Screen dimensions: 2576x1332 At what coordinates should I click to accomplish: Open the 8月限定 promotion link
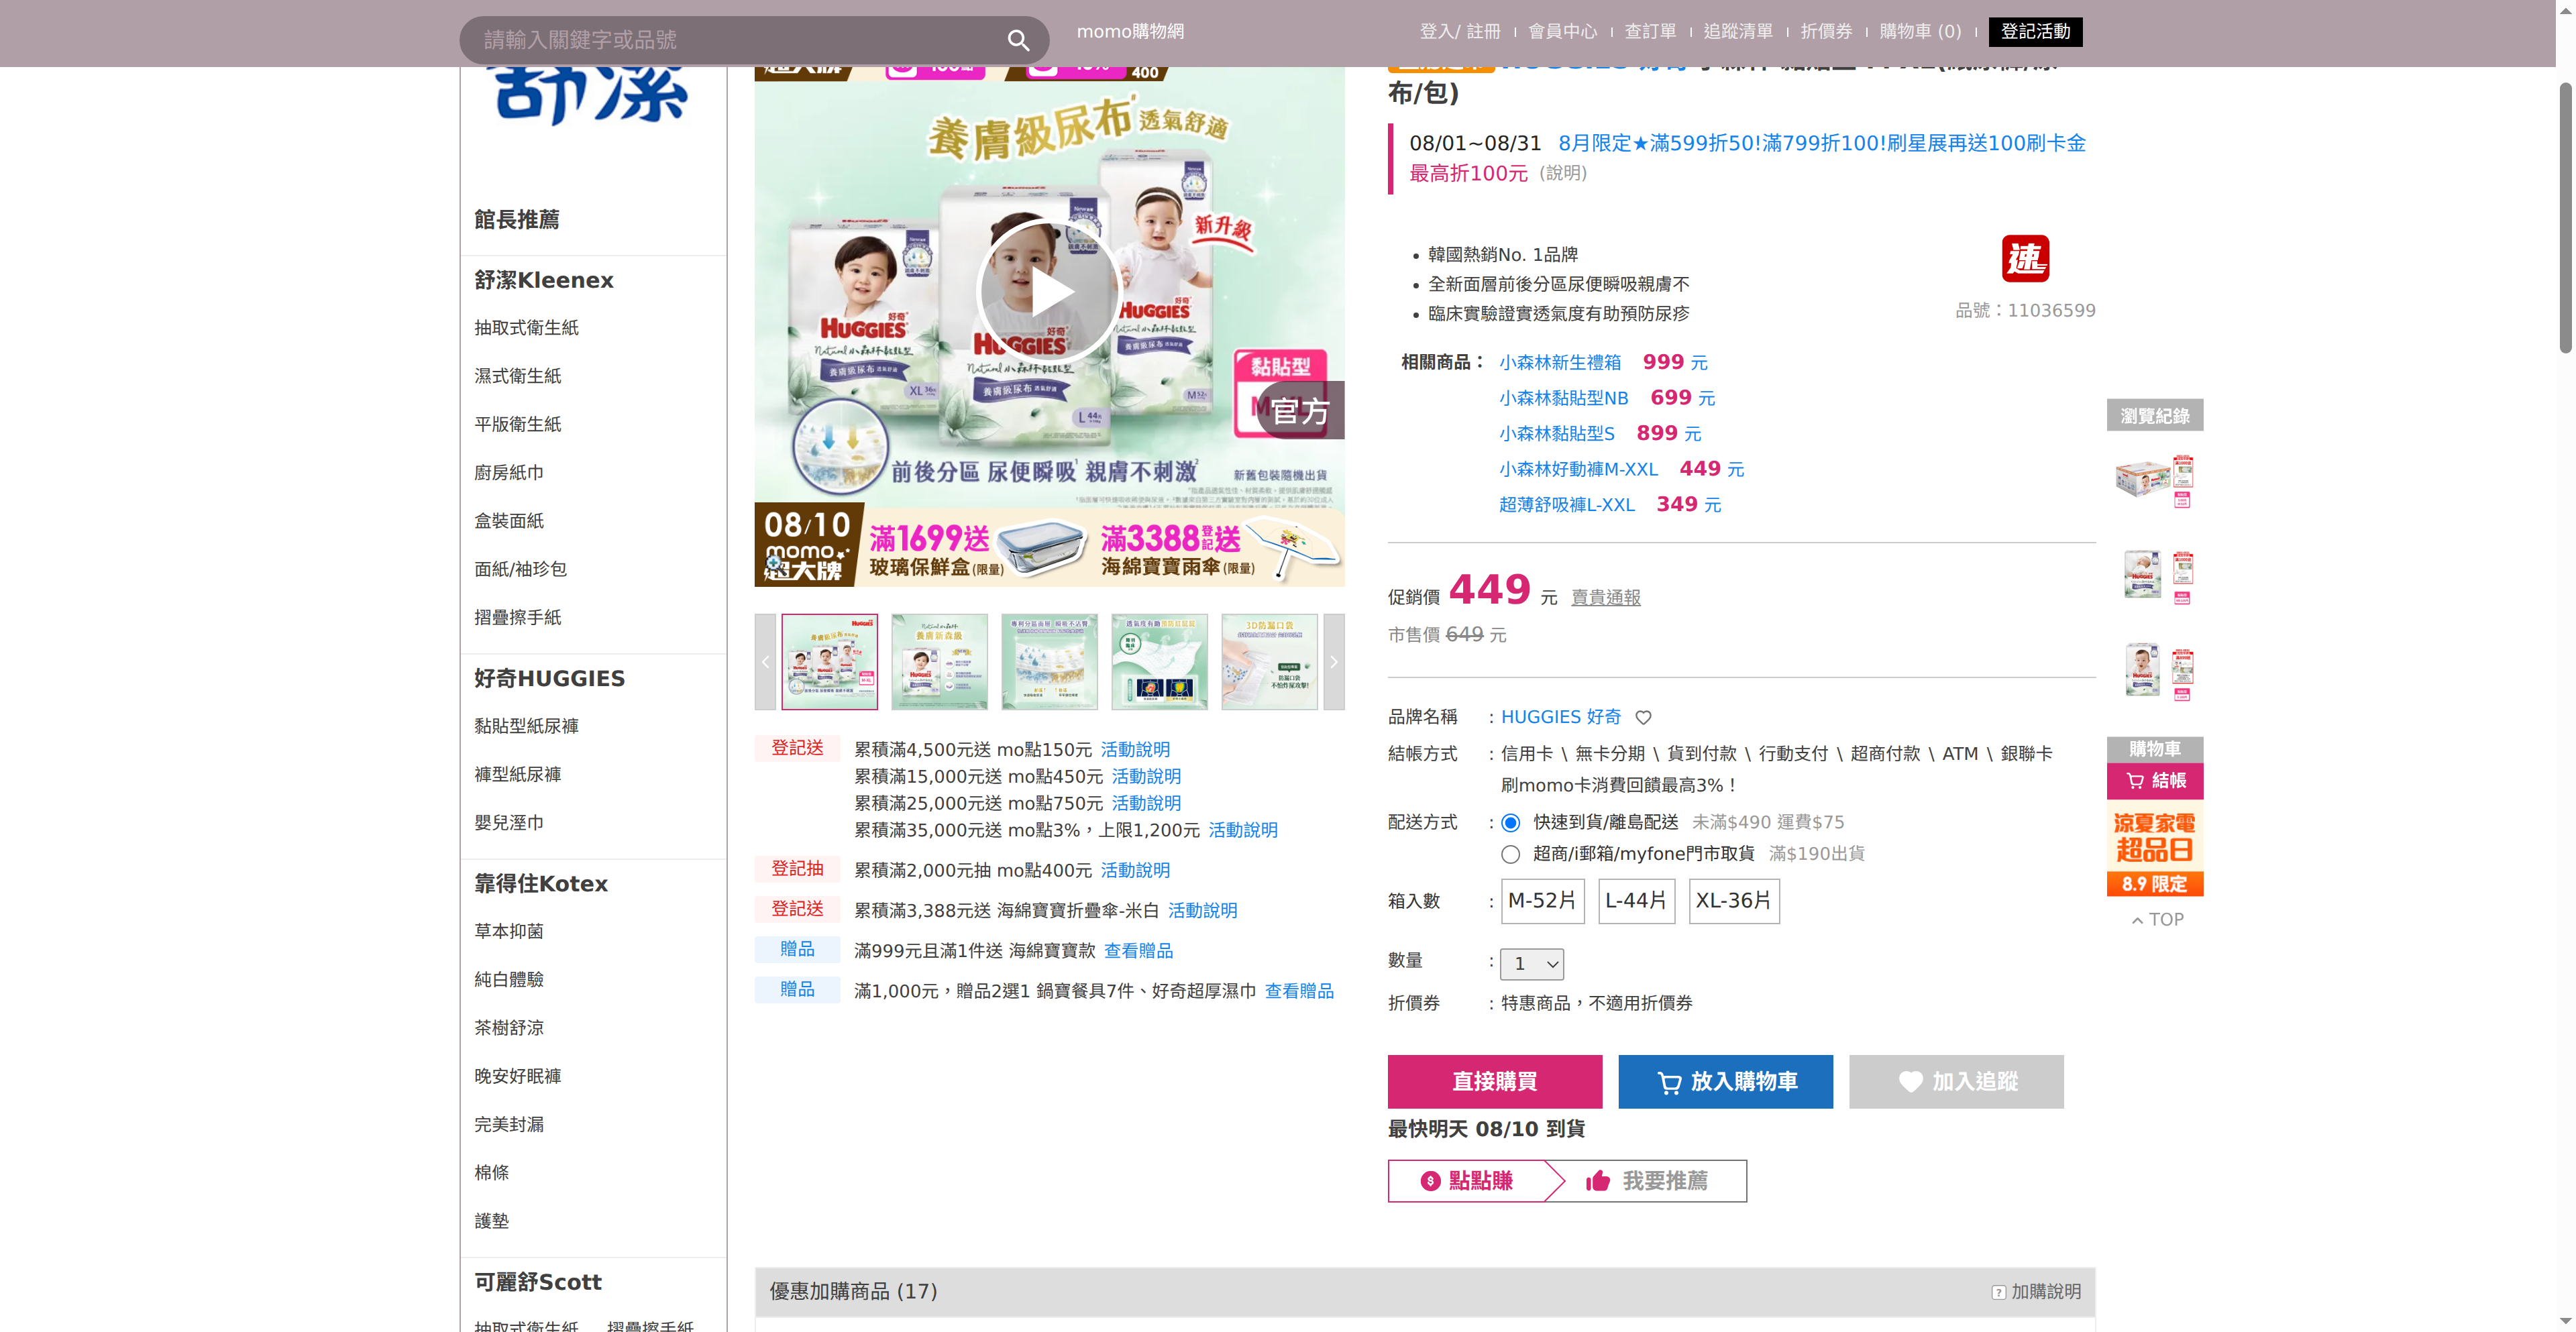coord(1822,143)
